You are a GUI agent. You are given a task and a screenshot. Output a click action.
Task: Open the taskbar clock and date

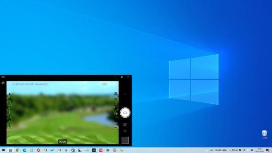click(x=260, y=150)
